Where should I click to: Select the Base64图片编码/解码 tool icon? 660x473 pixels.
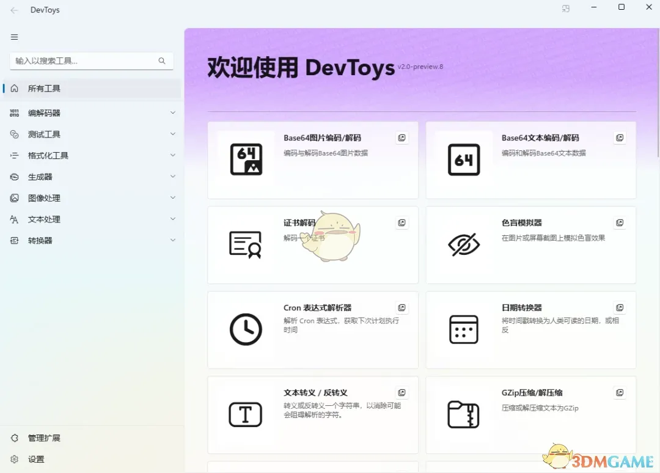[245, 159]
